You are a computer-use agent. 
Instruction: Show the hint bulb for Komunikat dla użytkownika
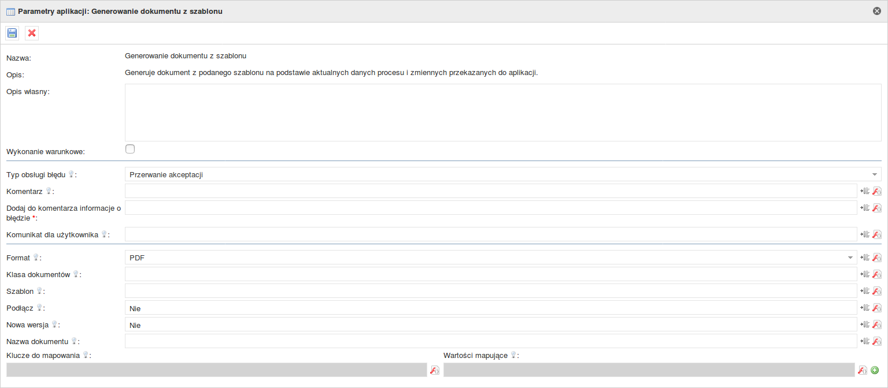click(104, 234)
